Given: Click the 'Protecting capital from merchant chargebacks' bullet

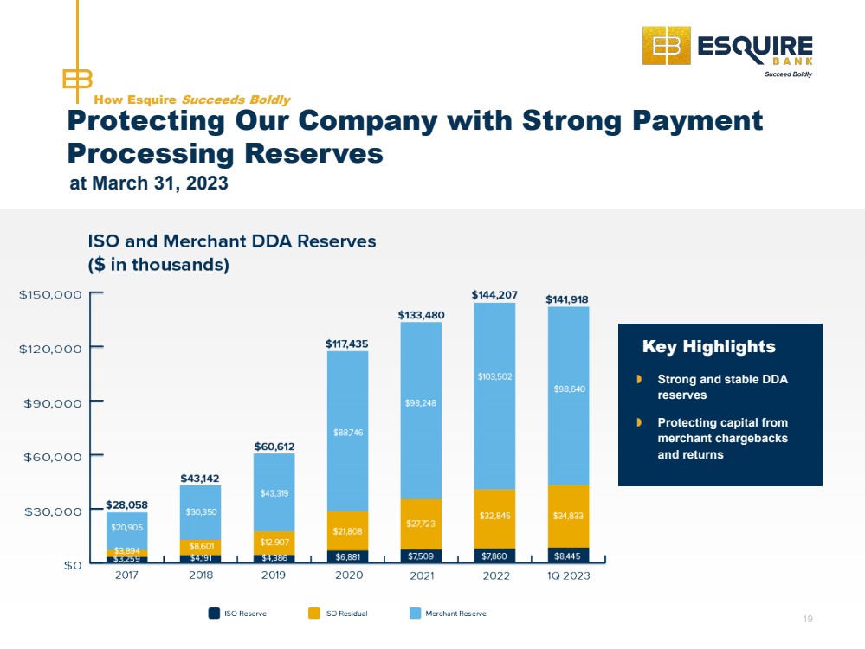Looking at the screenshot, I should [x=722, y=439].
